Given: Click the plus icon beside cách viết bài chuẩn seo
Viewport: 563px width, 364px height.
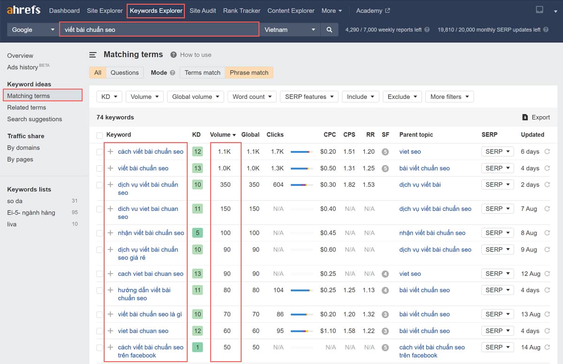Looking at the screenshot, I should coord(110,152).
